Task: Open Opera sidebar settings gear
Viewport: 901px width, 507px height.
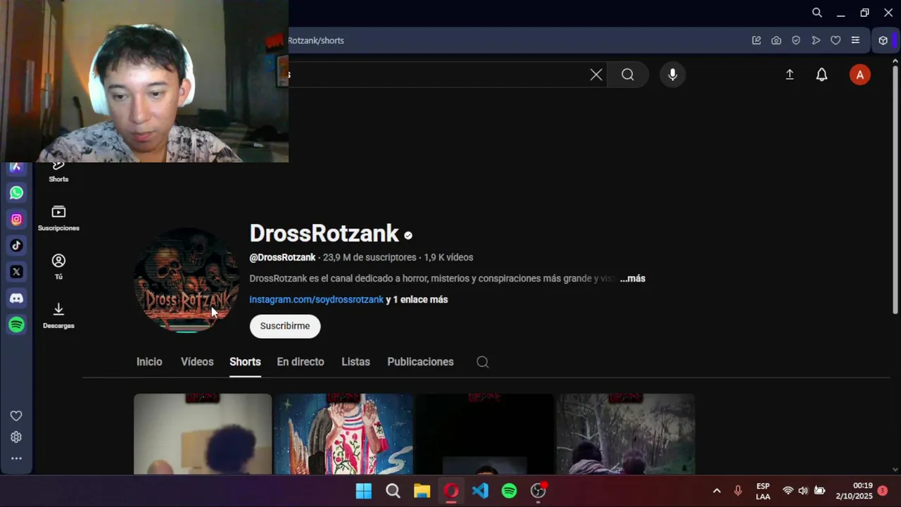Action: [16, 437]
